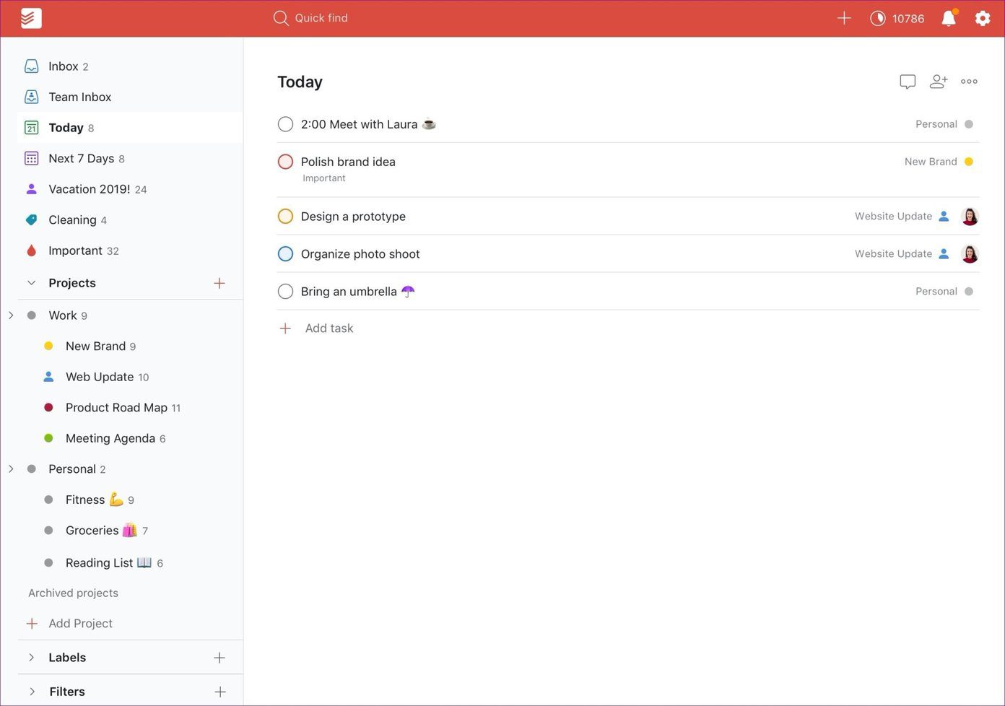The height and width of the screenshot is (706, 1005).
Task: Click the green dot of Meeting Agenda
Action: (x=48, y=438)
